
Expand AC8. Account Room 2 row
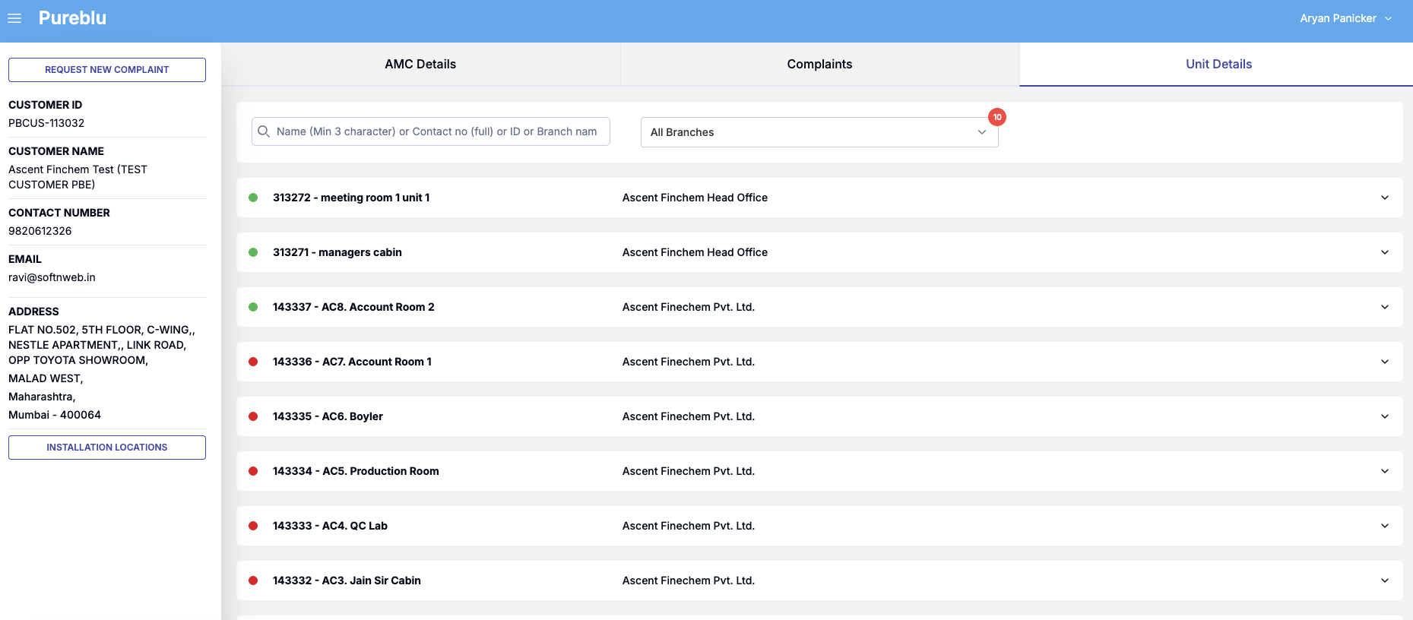click(x=1385, y=307)
